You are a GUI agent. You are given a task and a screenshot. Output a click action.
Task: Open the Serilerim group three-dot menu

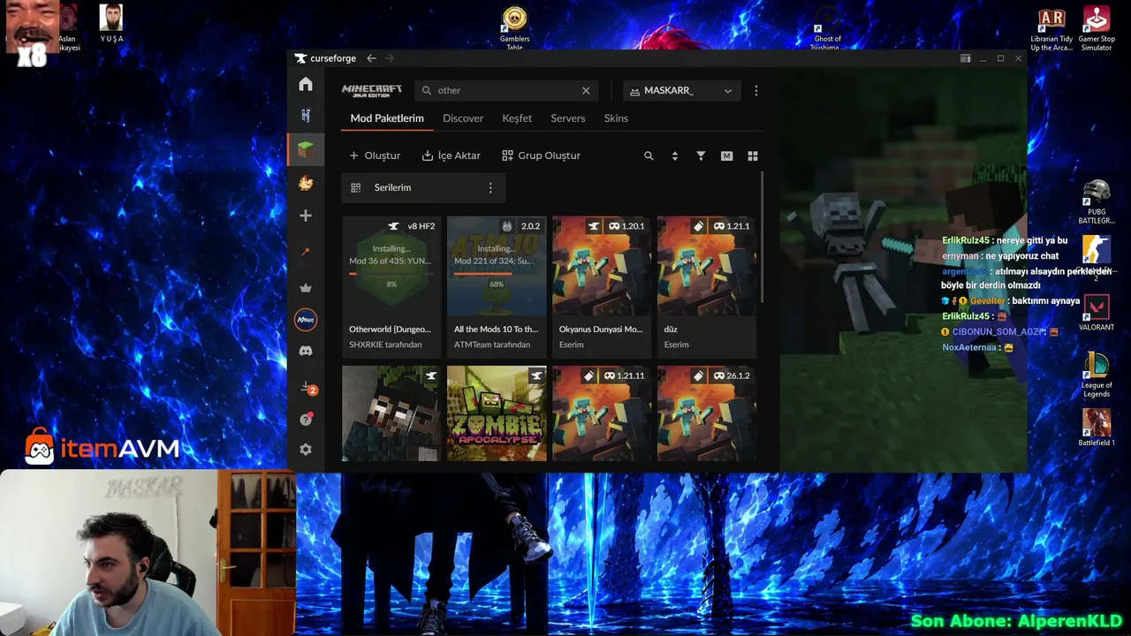tap(490, 187)
